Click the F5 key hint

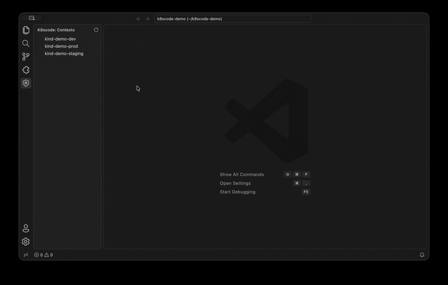coord(306,192)
